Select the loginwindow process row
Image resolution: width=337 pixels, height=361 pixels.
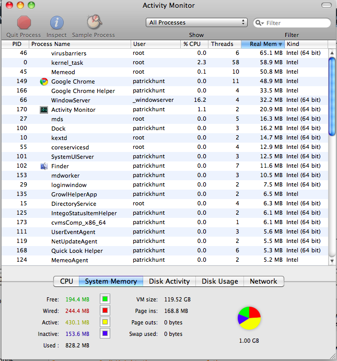[x=165, y=184]
